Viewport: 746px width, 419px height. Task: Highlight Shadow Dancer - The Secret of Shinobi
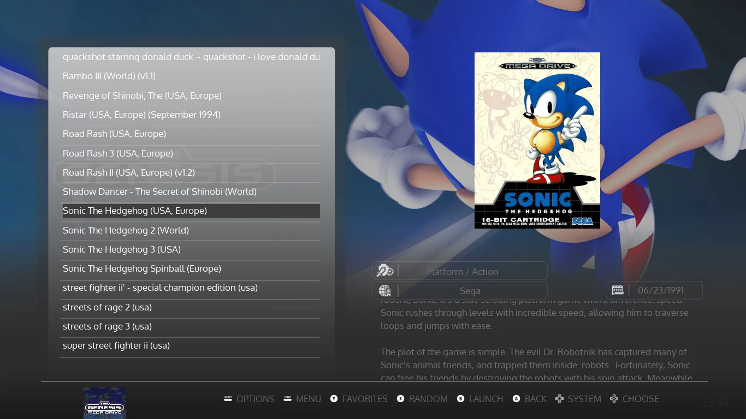(159, 191)
